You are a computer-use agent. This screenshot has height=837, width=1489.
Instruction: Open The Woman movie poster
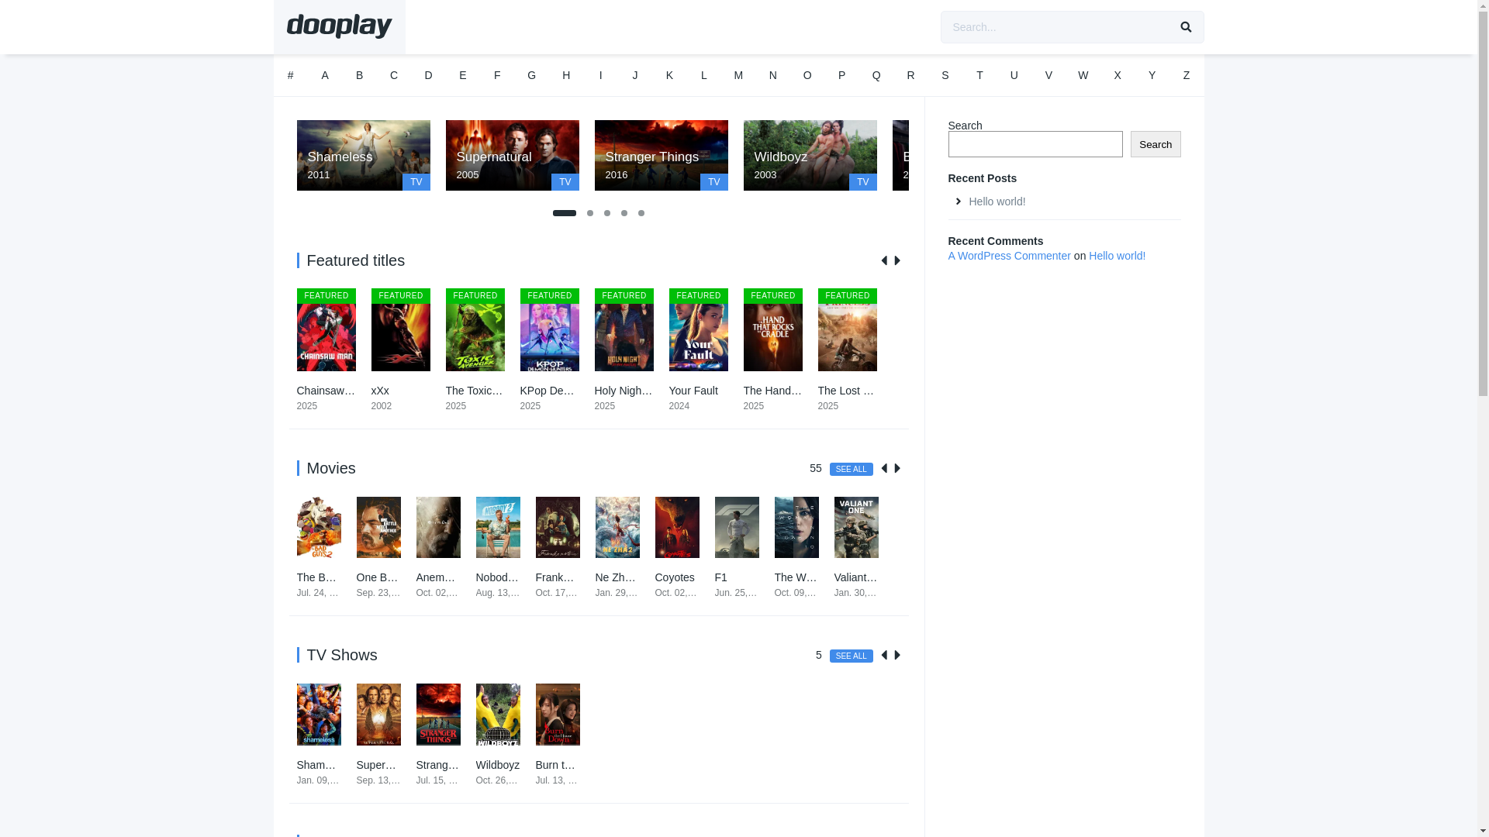(x=796, y=527)
